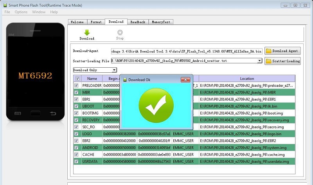
Task: Click the Smart Phone Flash Tool title icon
Action: pyautogui.click(x=5, y=5)
